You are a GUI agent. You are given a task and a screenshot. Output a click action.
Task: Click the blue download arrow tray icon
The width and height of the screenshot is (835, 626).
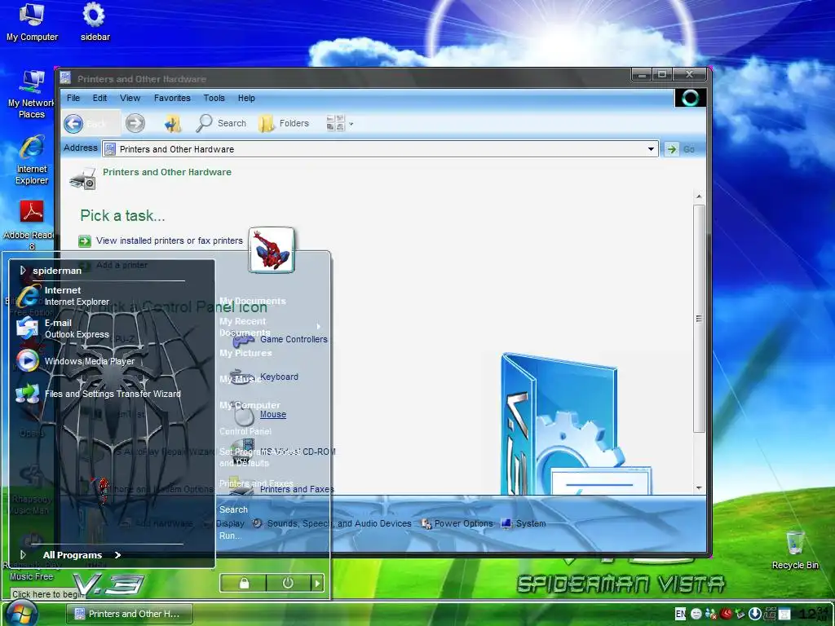tap(754, 614)
